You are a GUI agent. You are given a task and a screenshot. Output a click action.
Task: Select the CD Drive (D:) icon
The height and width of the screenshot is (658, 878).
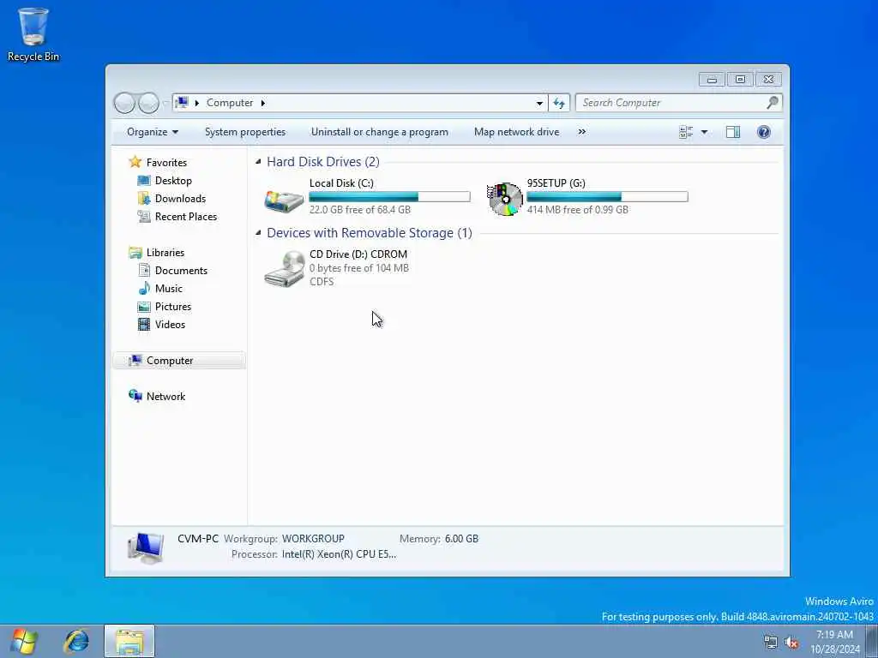click(x=285, y=269)
